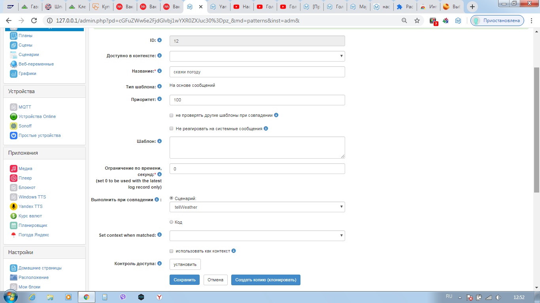Click the Домашние страницы icon
Screen dimensions: 540x303
13,268
